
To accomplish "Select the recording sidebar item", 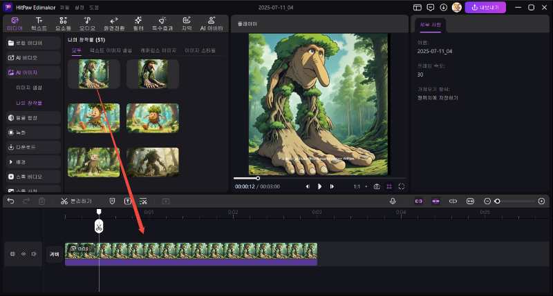I will click(x=33, y=132).
